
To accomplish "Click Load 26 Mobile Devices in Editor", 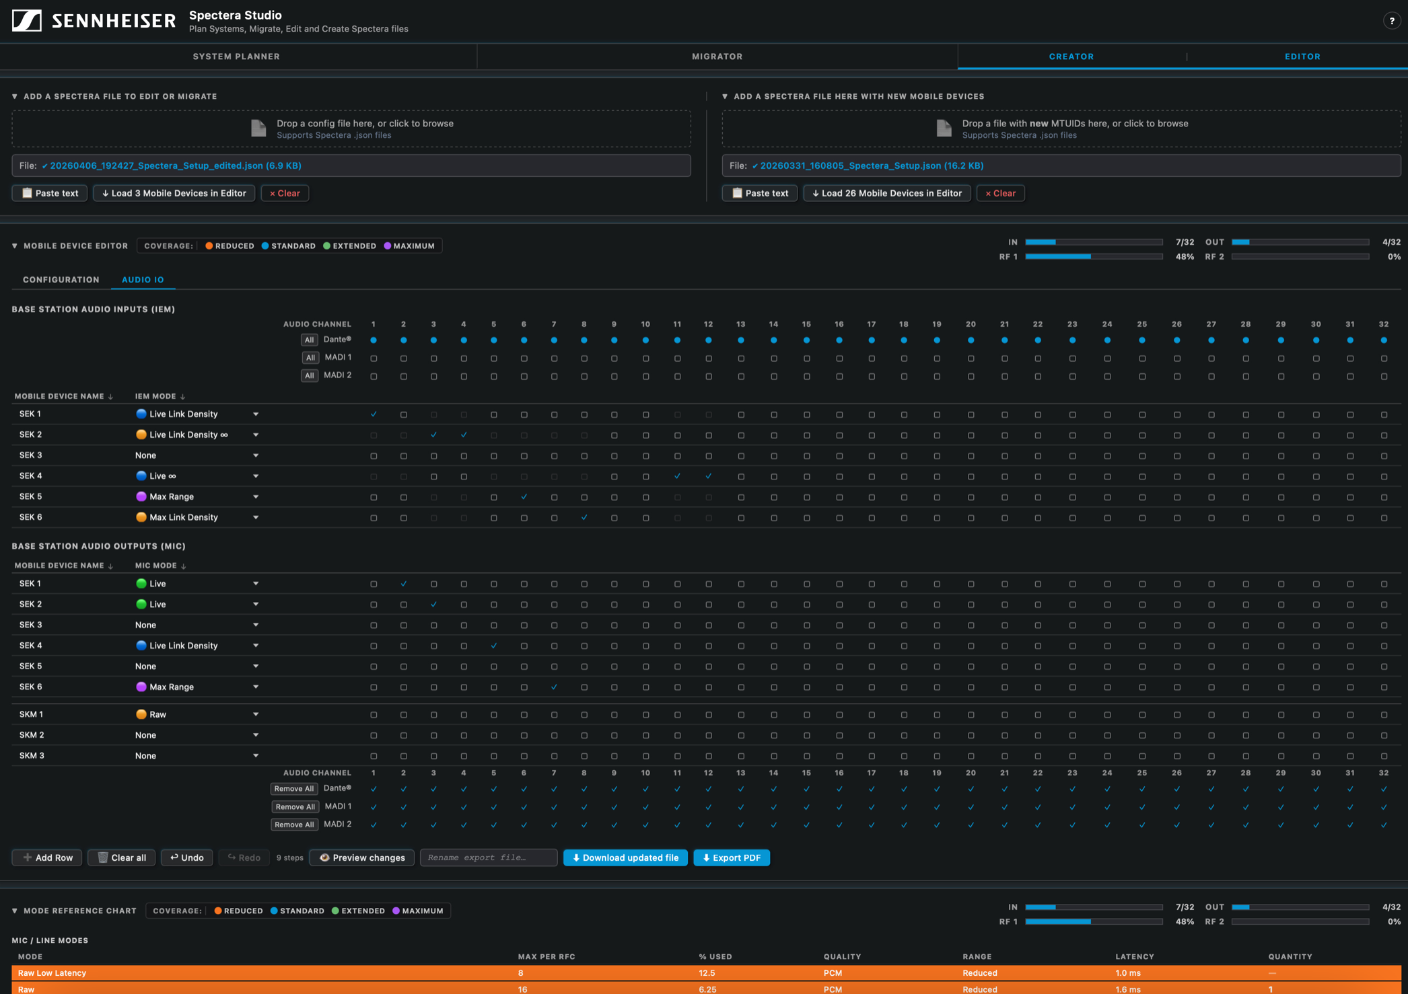I will click(x=886, y=193).
